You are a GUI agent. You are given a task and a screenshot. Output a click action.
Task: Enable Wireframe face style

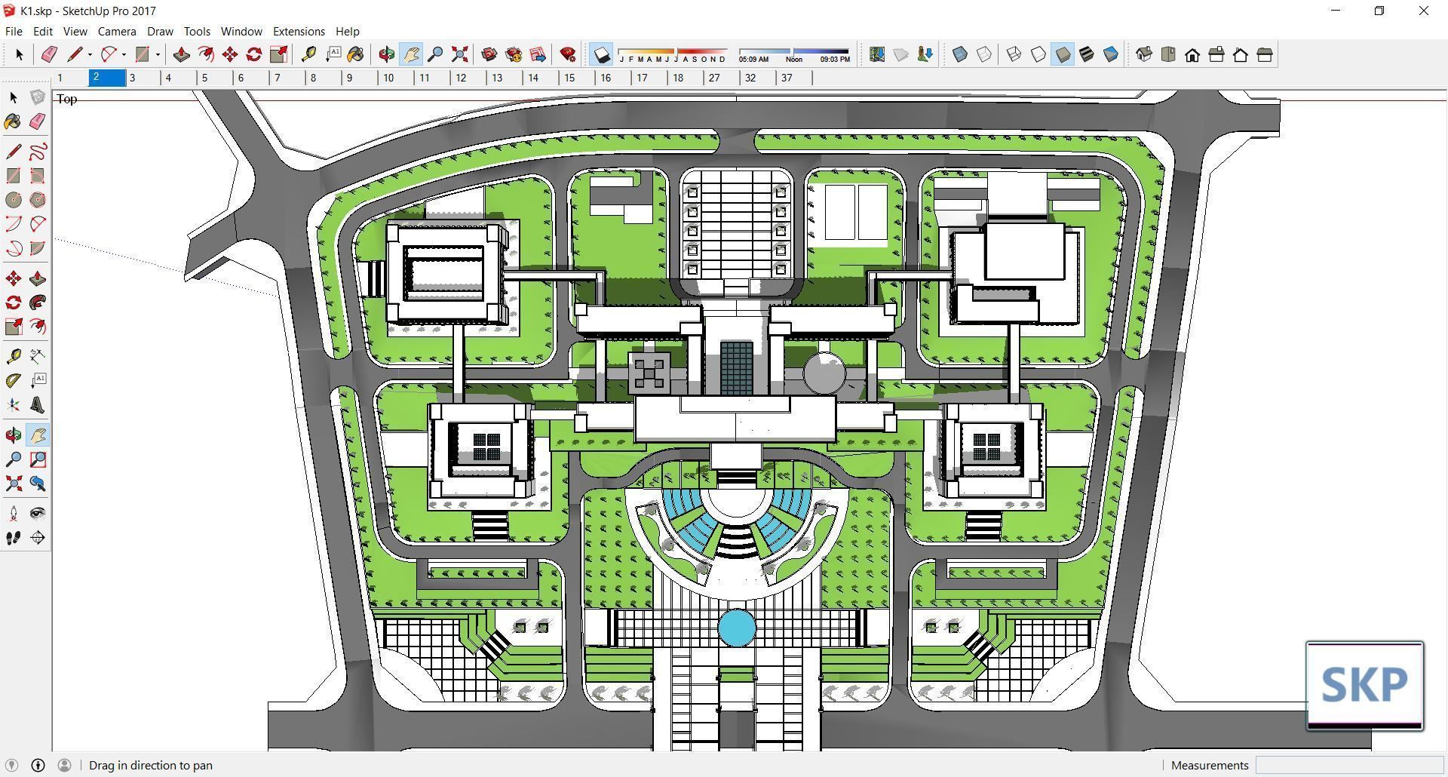point(1014,54)
